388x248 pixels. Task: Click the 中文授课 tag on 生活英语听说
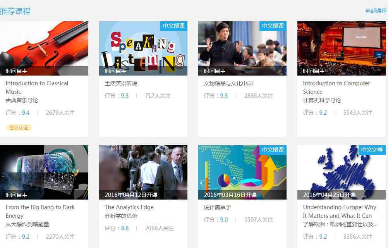tap(174, 26)
